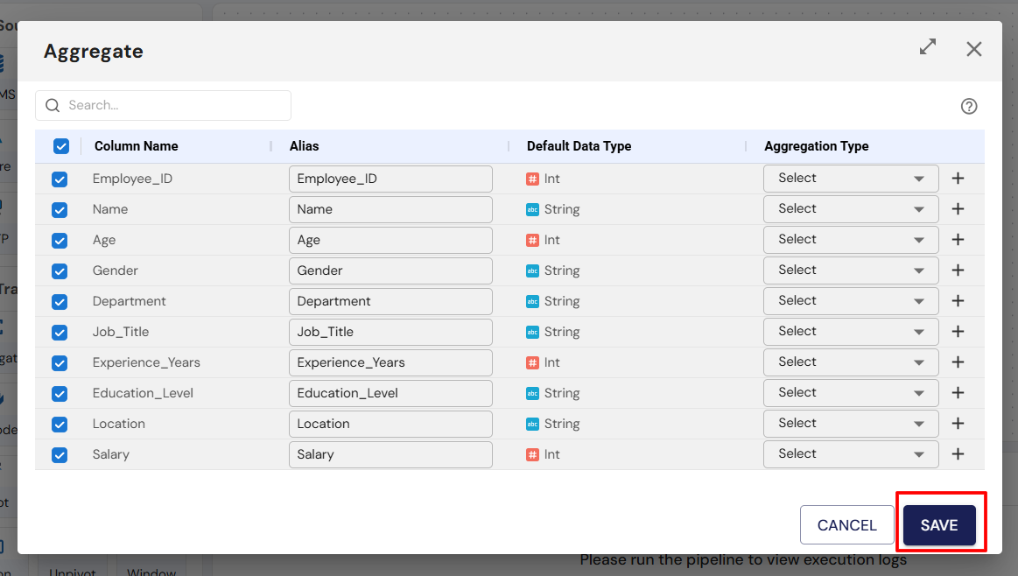Viewport: 1018px width, 576px height.
Task: Toggle the select-all header checkbox
Action: [x=61, y=146]
